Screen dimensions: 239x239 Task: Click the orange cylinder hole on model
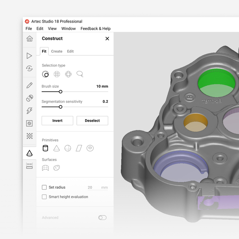point(196,123)
